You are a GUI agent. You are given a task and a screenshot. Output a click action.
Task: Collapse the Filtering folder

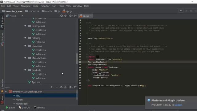coord(25,38)
